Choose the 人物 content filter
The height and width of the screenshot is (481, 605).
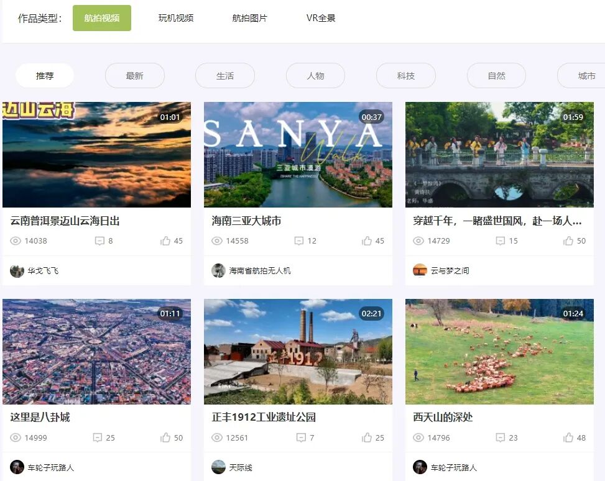point(315,75)
